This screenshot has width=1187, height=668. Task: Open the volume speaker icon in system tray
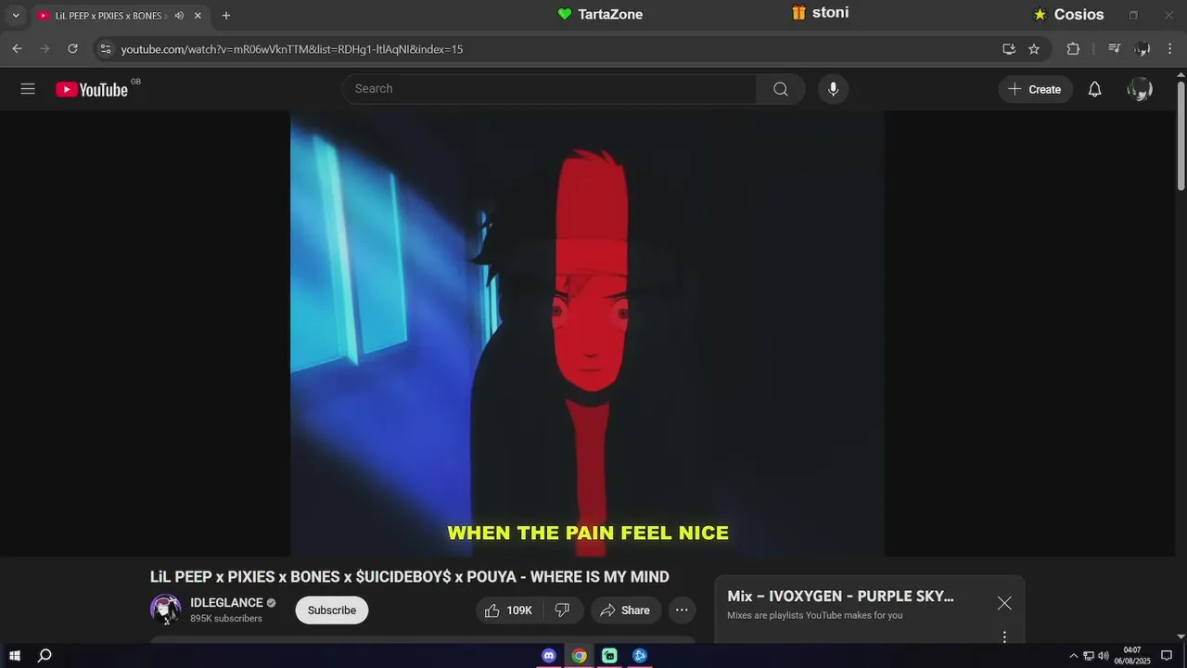tap(1104, 656)
